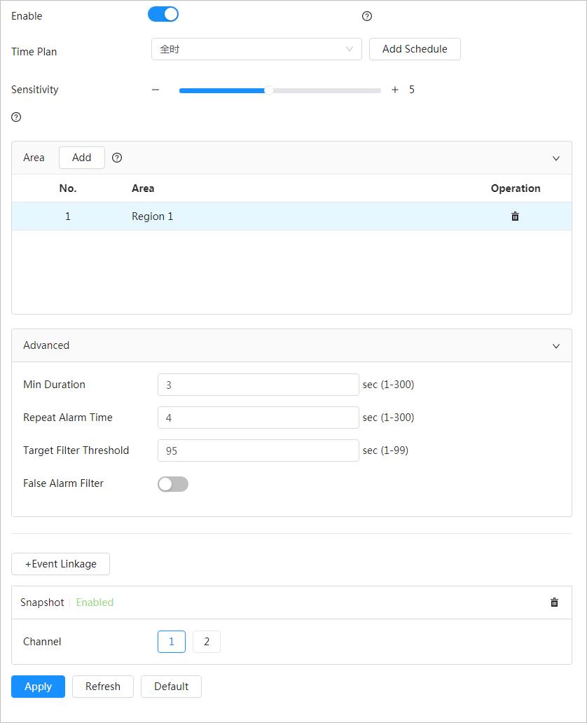The image size is (587, 723).
Task: Click the help icon below Sensitivity label
Action: tap(16, 117)
